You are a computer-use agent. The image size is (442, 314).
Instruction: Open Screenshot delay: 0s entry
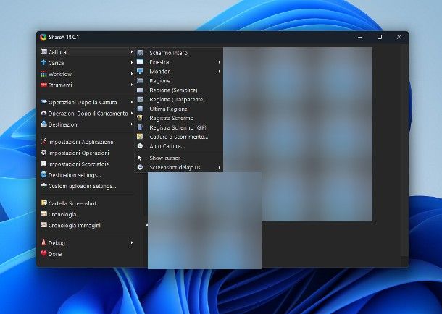[x=179, y=167]
